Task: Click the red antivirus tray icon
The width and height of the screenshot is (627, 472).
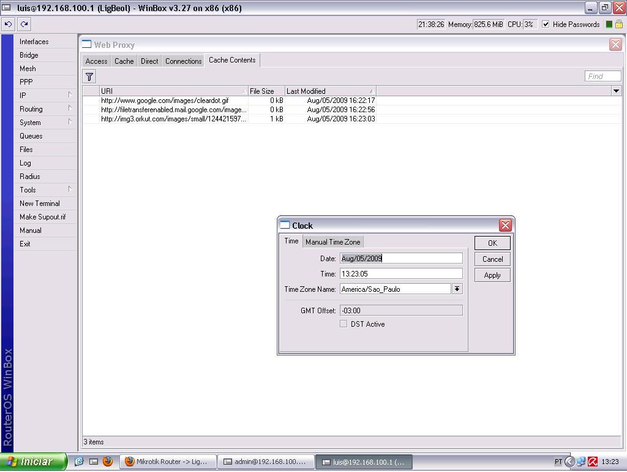Action: tap(593, 462)
